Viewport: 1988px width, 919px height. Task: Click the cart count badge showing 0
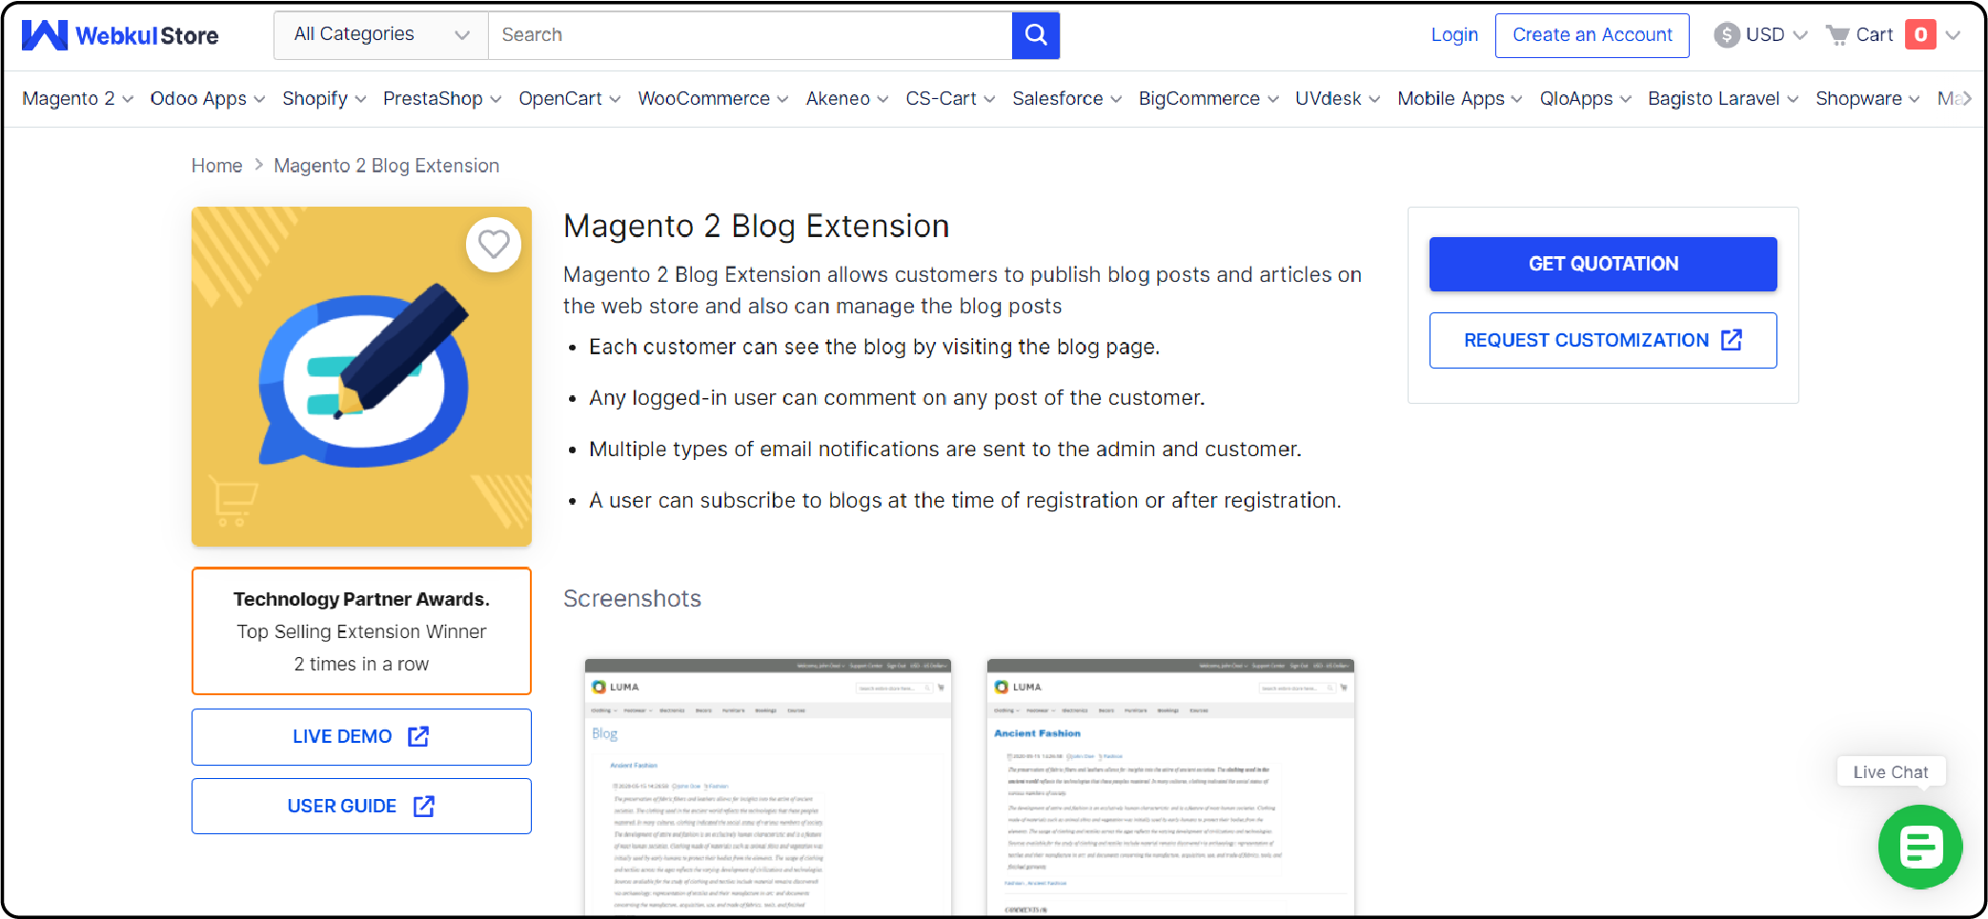tap(1920, 35)
